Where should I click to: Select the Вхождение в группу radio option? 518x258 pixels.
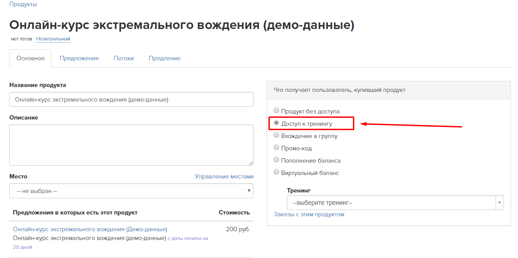point(276,135)
